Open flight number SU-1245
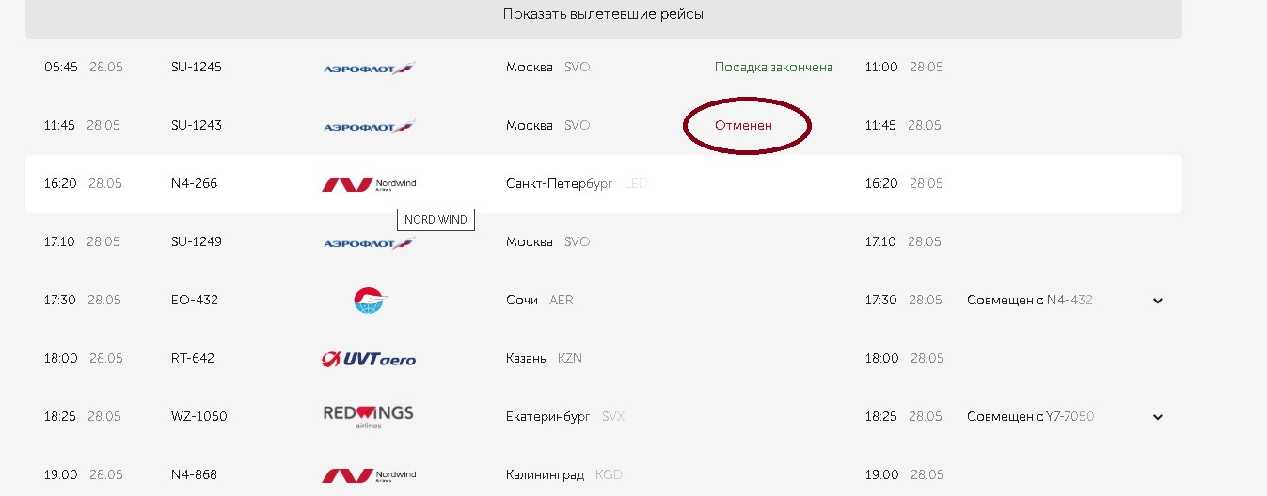The width and height of the screenshot is (1267, 496). click(x=197, y=68)
